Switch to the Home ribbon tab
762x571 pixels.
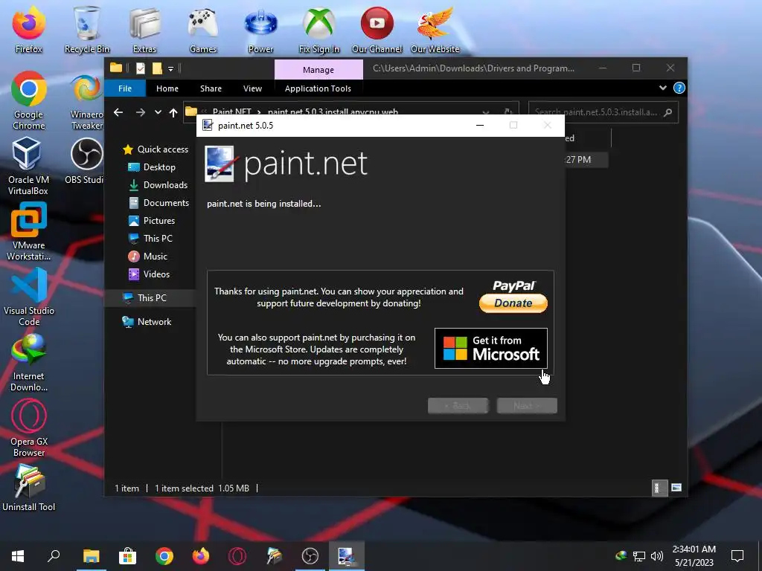[x=167, y=88]
